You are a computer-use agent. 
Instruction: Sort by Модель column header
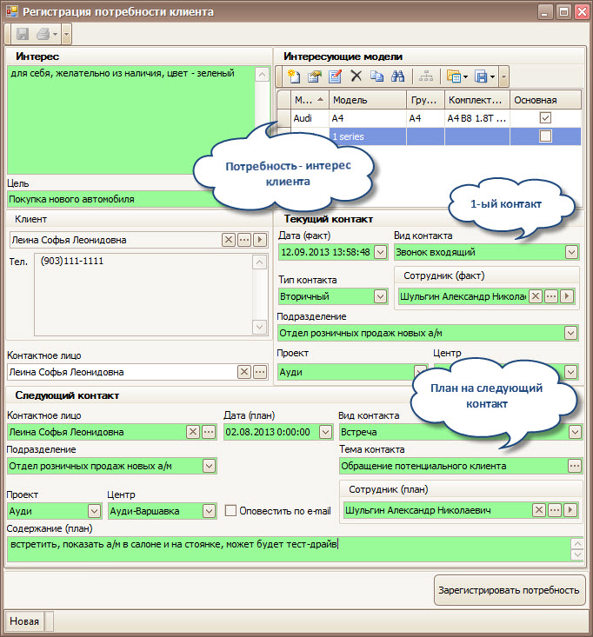coord(367,100)
